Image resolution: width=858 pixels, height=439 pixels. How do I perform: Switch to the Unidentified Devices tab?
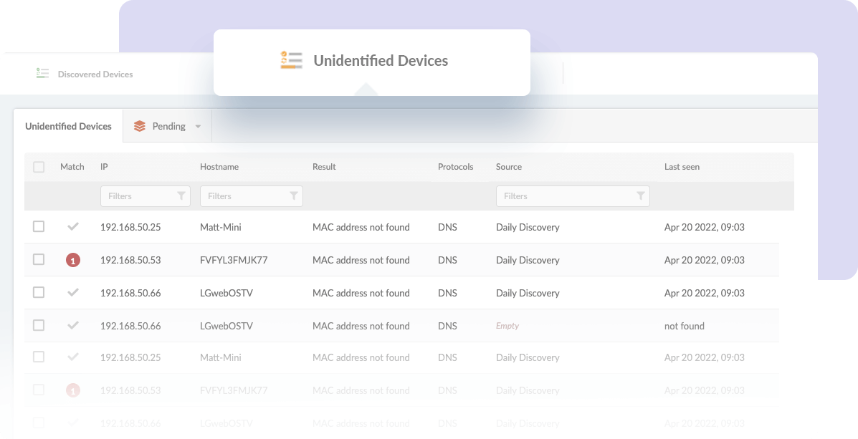point(68,125)
